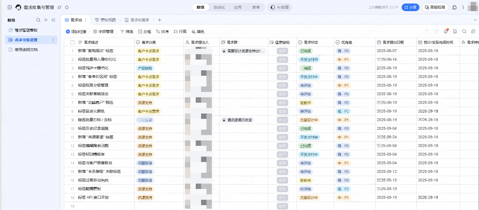Tick the select-all checkbox in the table header
The width and height of the screenshot is (479, 210).
(x=73, y=43)
